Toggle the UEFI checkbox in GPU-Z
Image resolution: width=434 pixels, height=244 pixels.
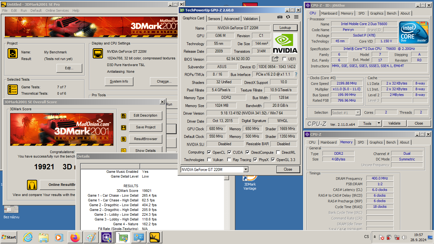click(x=284, y=59)
